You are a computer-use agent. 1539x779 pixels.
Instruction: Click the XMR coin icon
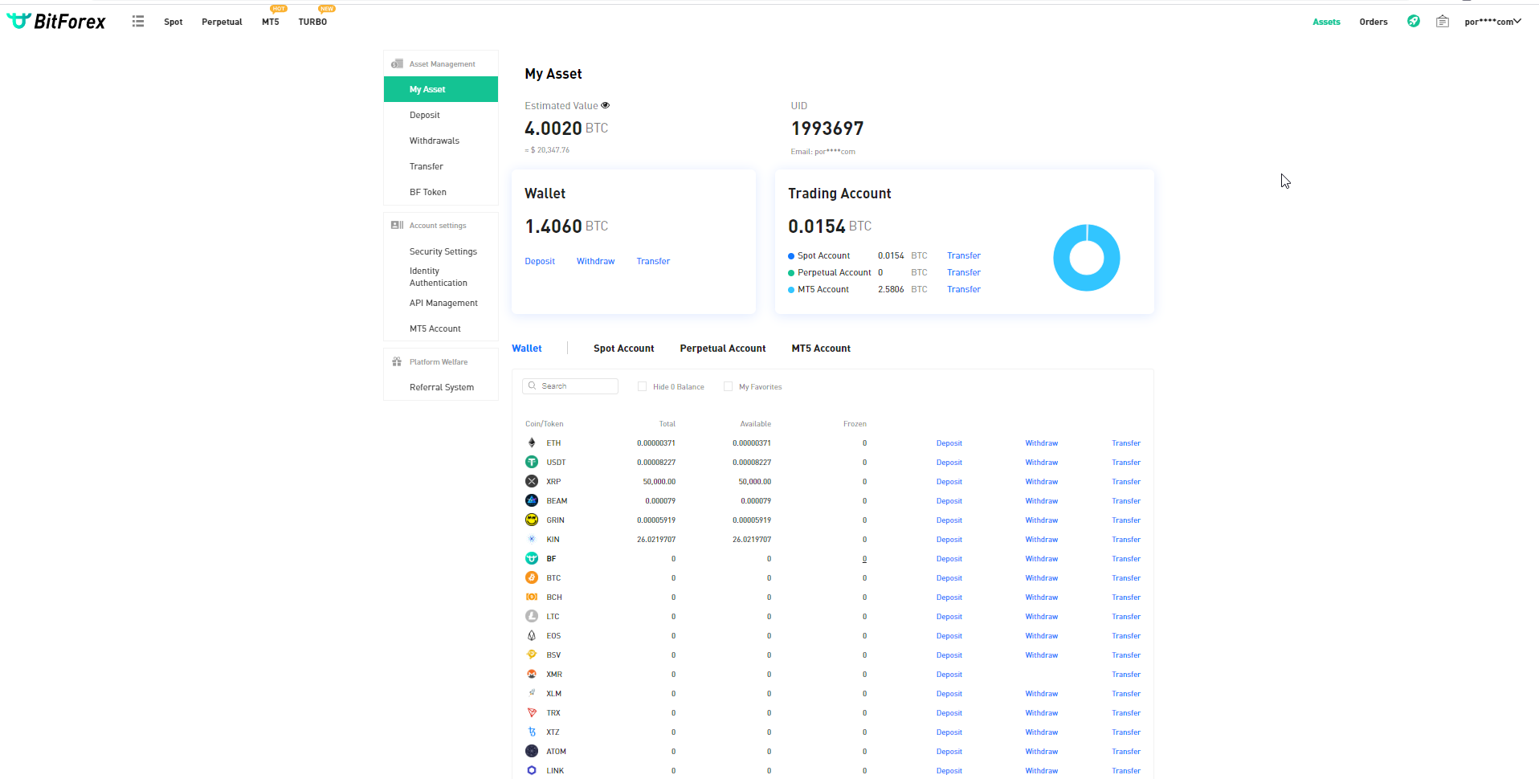point(532,674)
